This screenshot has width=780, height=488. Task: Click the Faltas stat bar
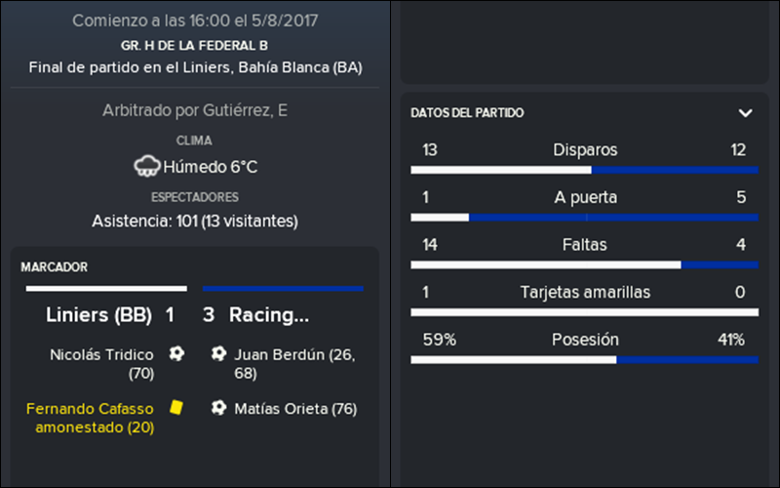[584, 264]
